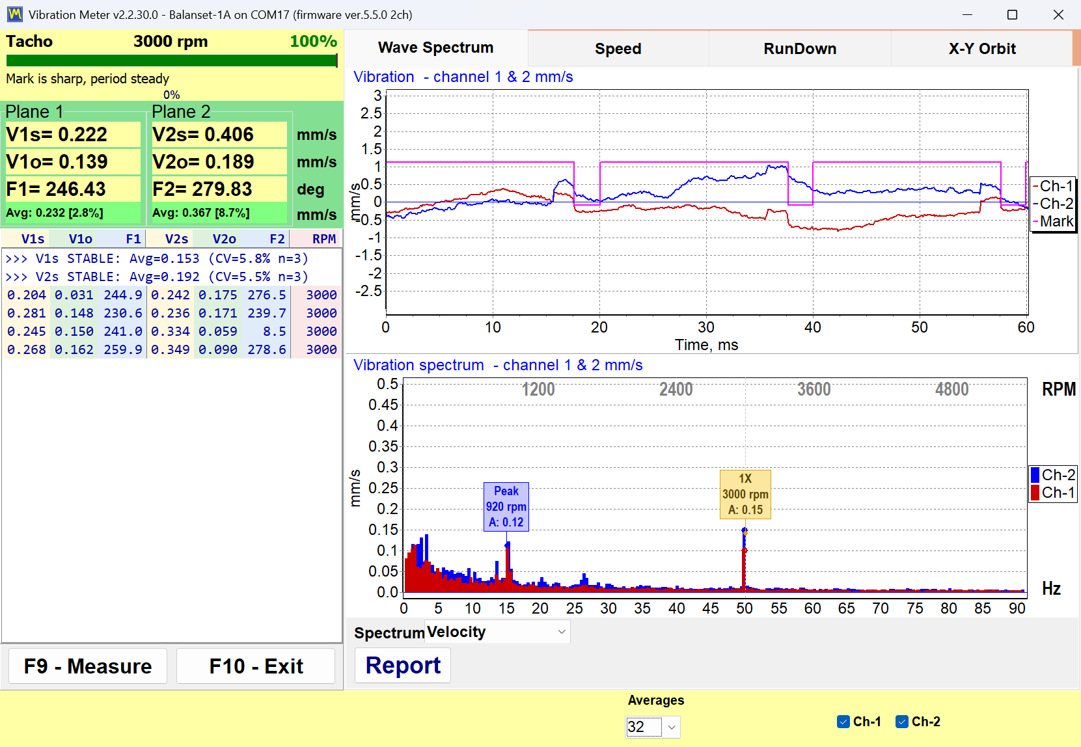Viewport: 1081px width, 747px height.
Task: Click the Ch-1 red swatch in spectrum legend
Action: 1035,493
